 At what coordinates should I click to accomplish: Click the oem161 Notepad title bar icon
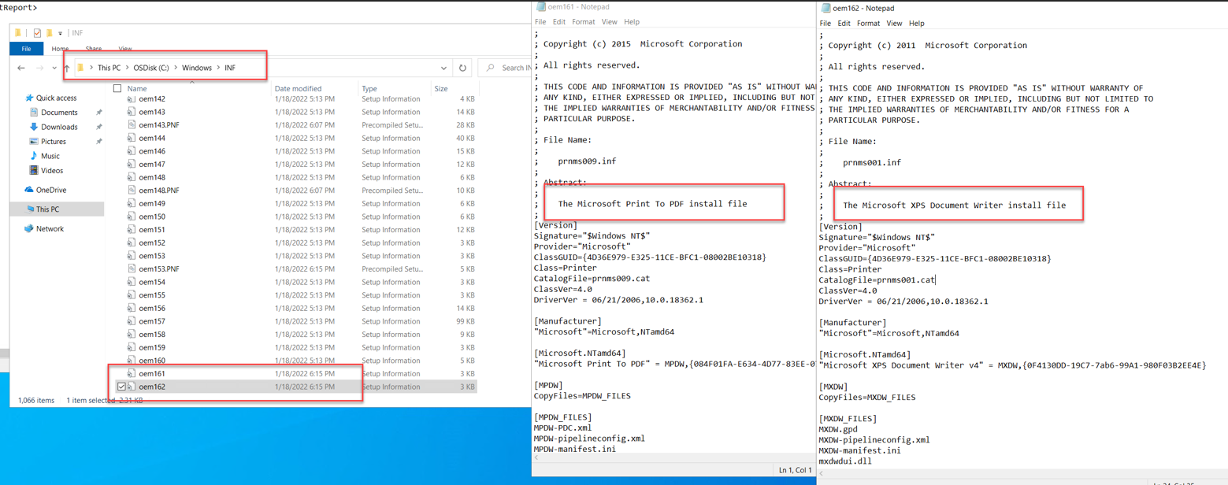540,7
